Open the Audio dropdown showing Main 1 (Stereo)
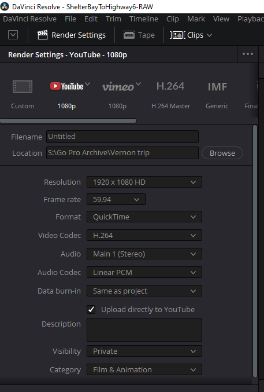This screenshot has width=264, height=392. point(144,254)
